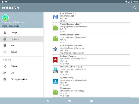Open search with the magnifier icon
The width and height of the screenshot is (139, 104).
[x=135, y=8]
